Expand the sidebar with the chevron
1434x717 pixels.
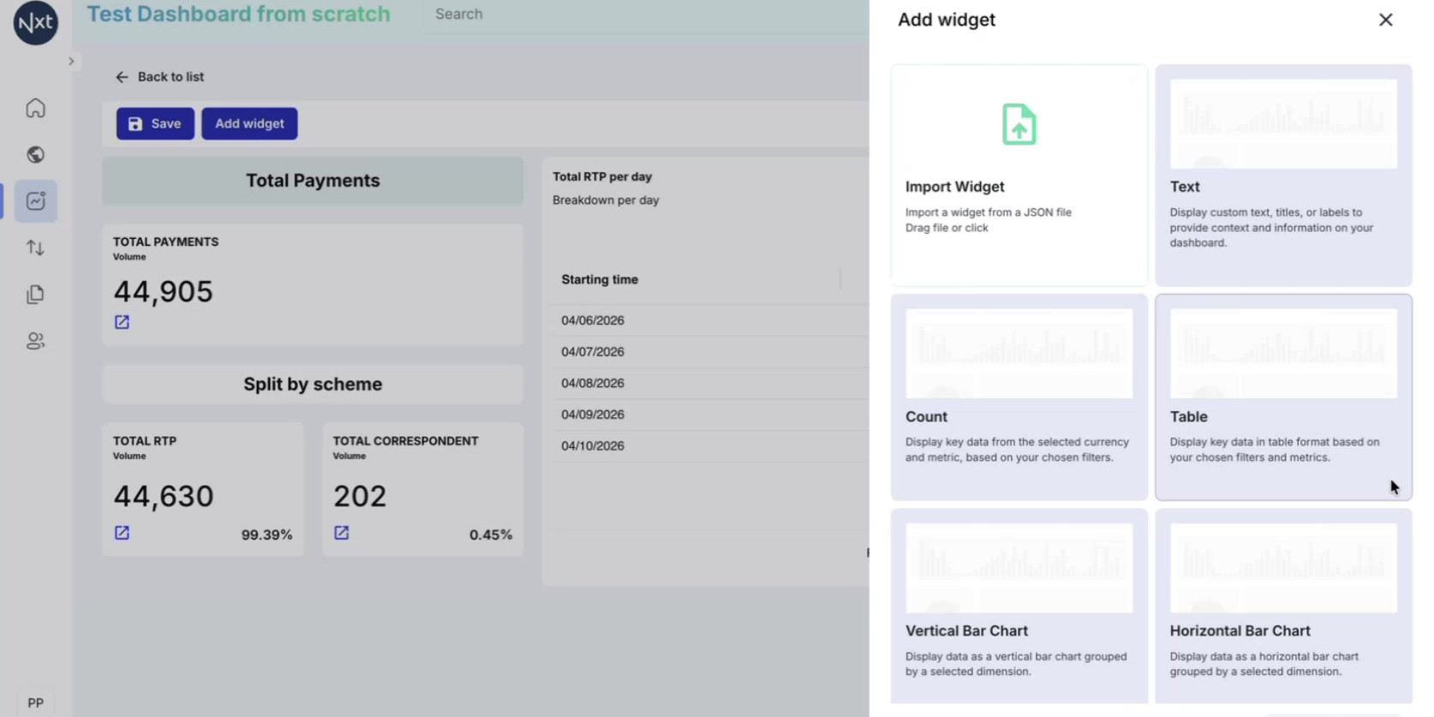[71, 62]
